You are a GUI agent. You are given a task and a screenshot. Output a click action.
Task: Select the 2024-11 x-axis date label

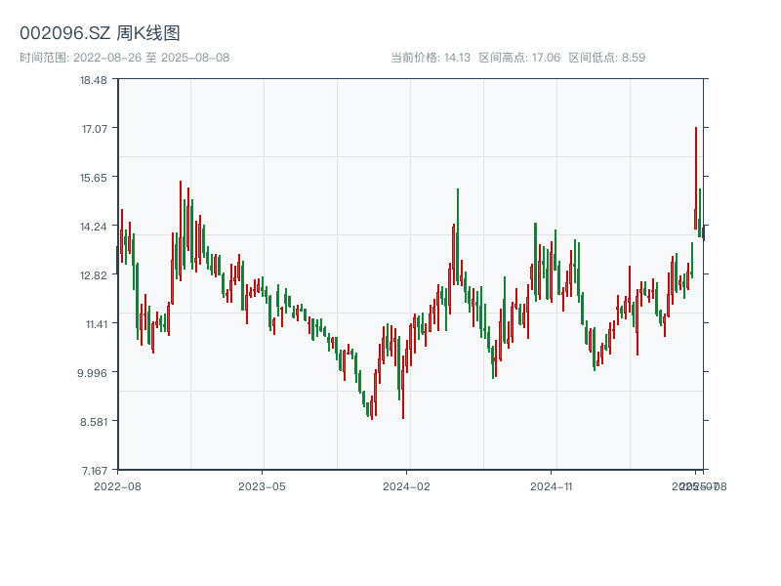[x=551, y=485]
